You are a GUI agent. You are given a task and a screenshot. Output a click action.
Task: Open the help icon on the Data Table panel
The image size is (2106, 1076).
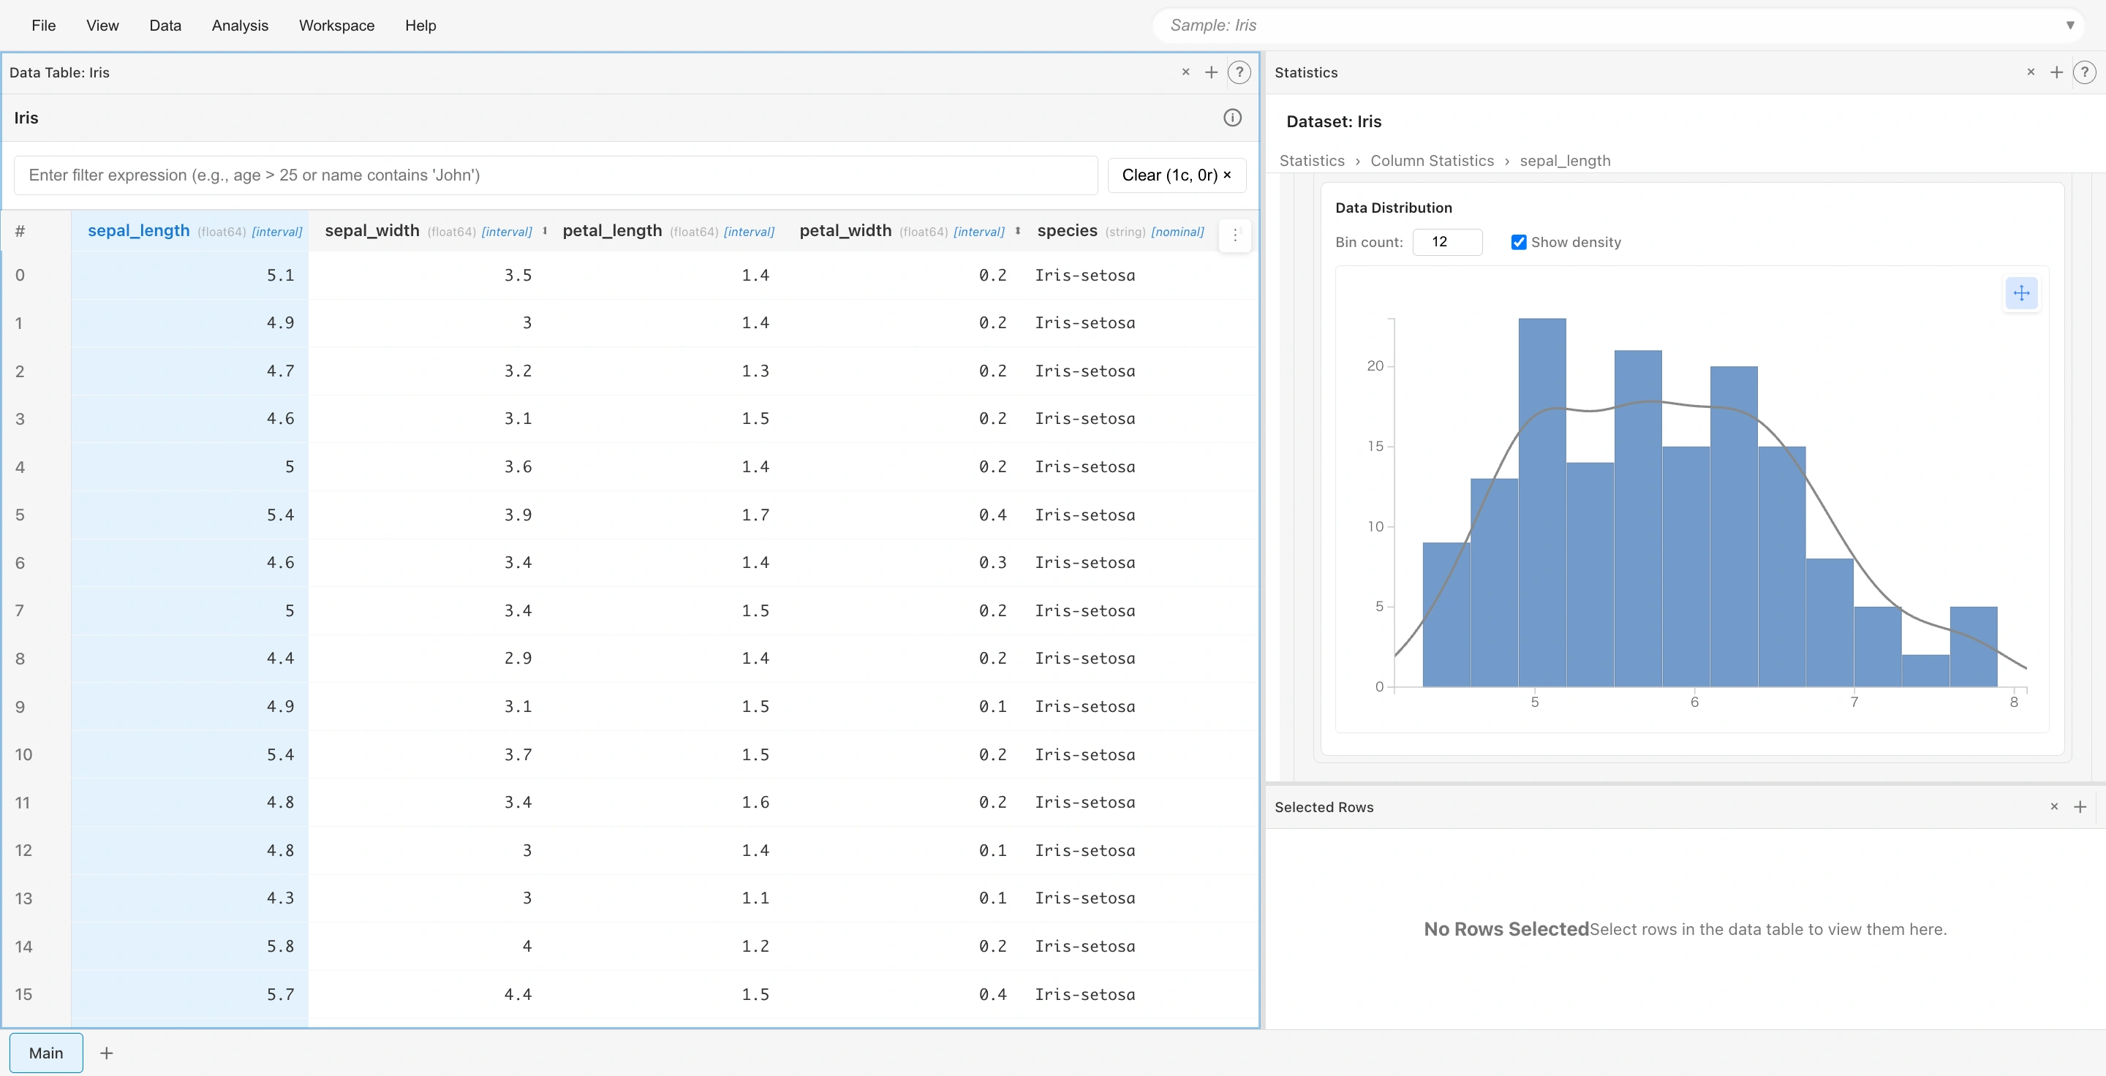point(1239,72)
